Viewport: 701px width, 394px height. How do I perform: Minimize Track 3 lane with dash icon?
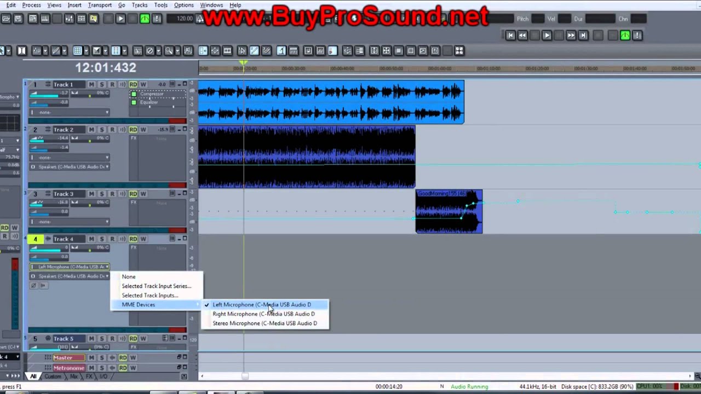click(179, 193)
